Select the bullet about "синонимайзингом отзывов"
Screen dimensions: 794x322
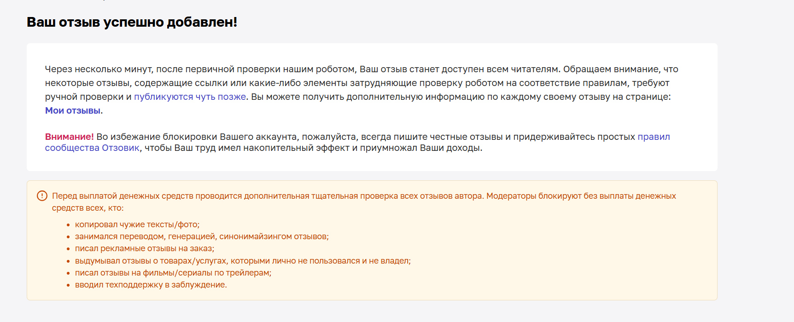tap(202, 236)
